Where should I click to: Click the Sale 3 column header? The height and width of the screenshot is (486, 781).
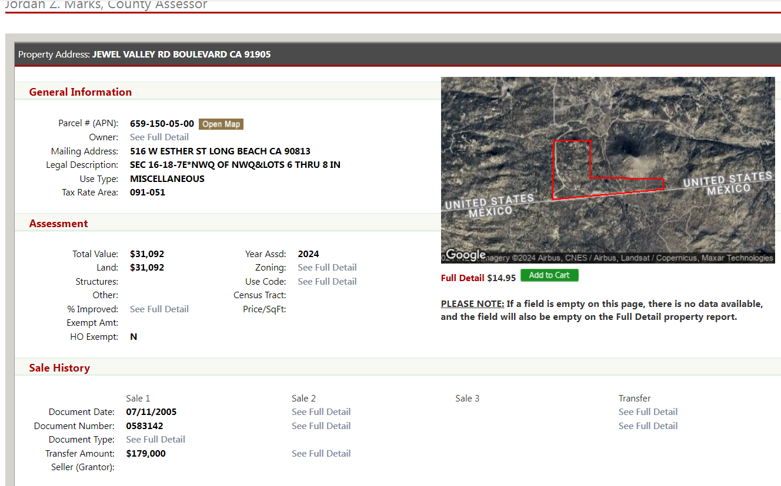[x=468, y=399]
